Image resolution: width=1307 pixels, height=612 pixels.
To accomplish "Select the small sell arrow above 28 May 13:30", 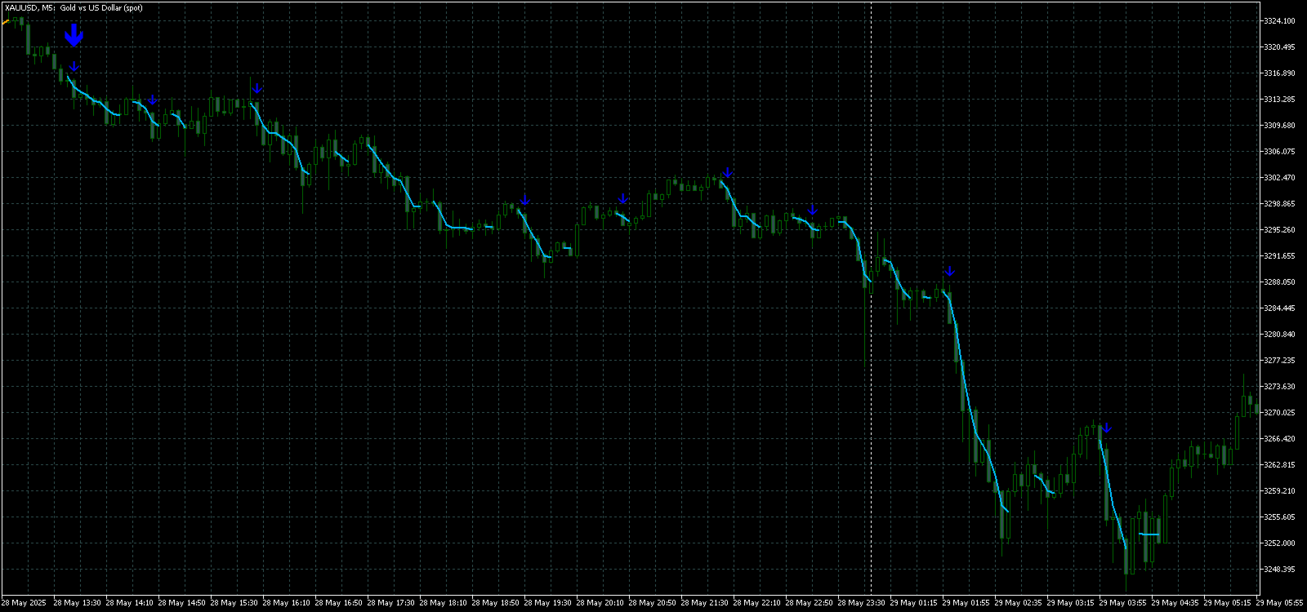I will 74,66.
